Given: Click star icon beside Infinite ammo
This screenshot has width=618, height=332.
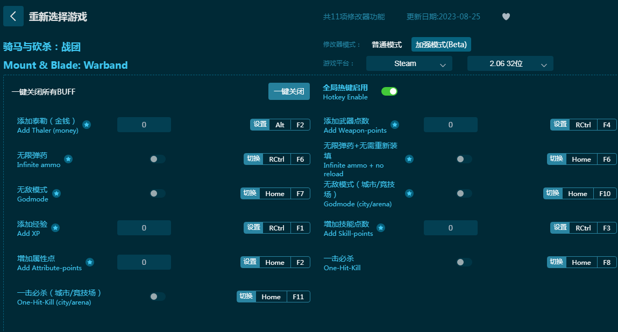Looking at the screenshot, I should point(68,159).
